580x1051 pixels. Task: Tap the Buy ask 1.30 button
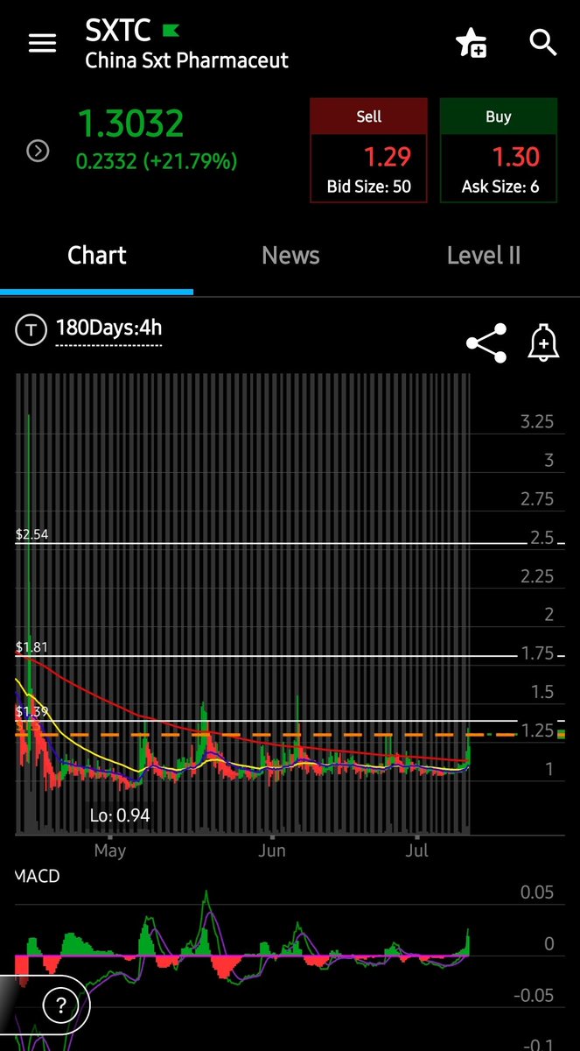click(498, 151)
